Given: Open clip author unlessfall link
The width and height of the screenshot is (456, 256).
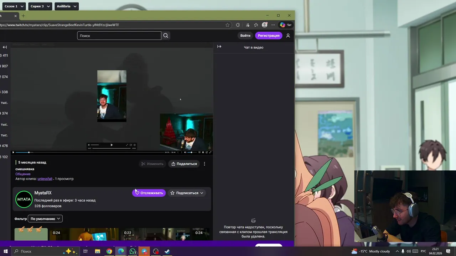Looking at the screenshot, I should coord(45,179).
